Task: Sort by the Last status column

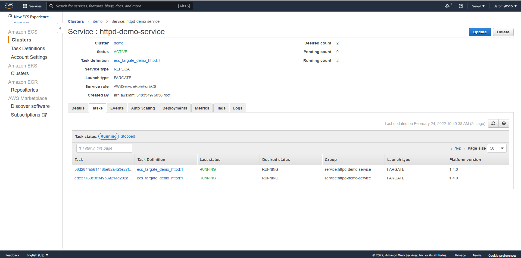Action: pos(229,160)
